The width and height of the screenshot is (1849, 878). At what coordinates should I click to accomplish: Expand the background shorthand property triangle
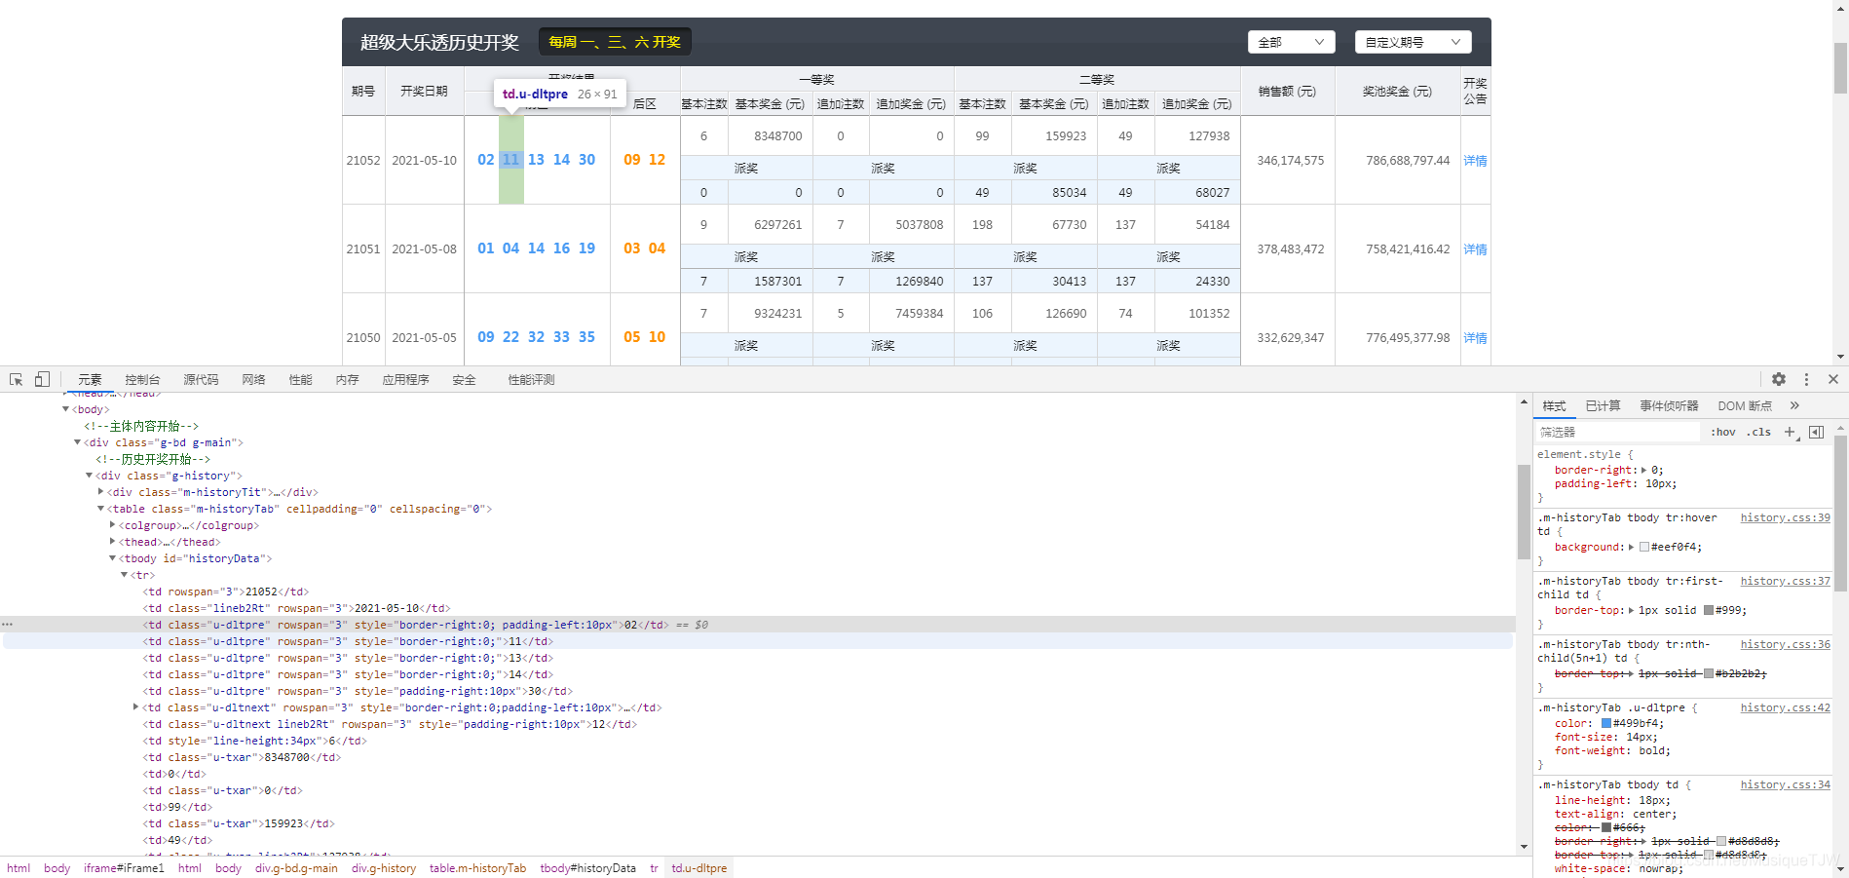(x=1632, y=547)
